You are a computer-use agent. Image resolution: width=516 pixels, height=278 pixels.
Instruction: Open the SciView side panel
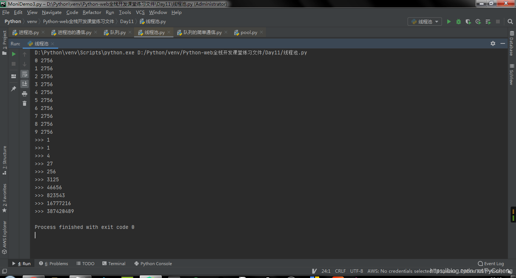pos(511,74)
